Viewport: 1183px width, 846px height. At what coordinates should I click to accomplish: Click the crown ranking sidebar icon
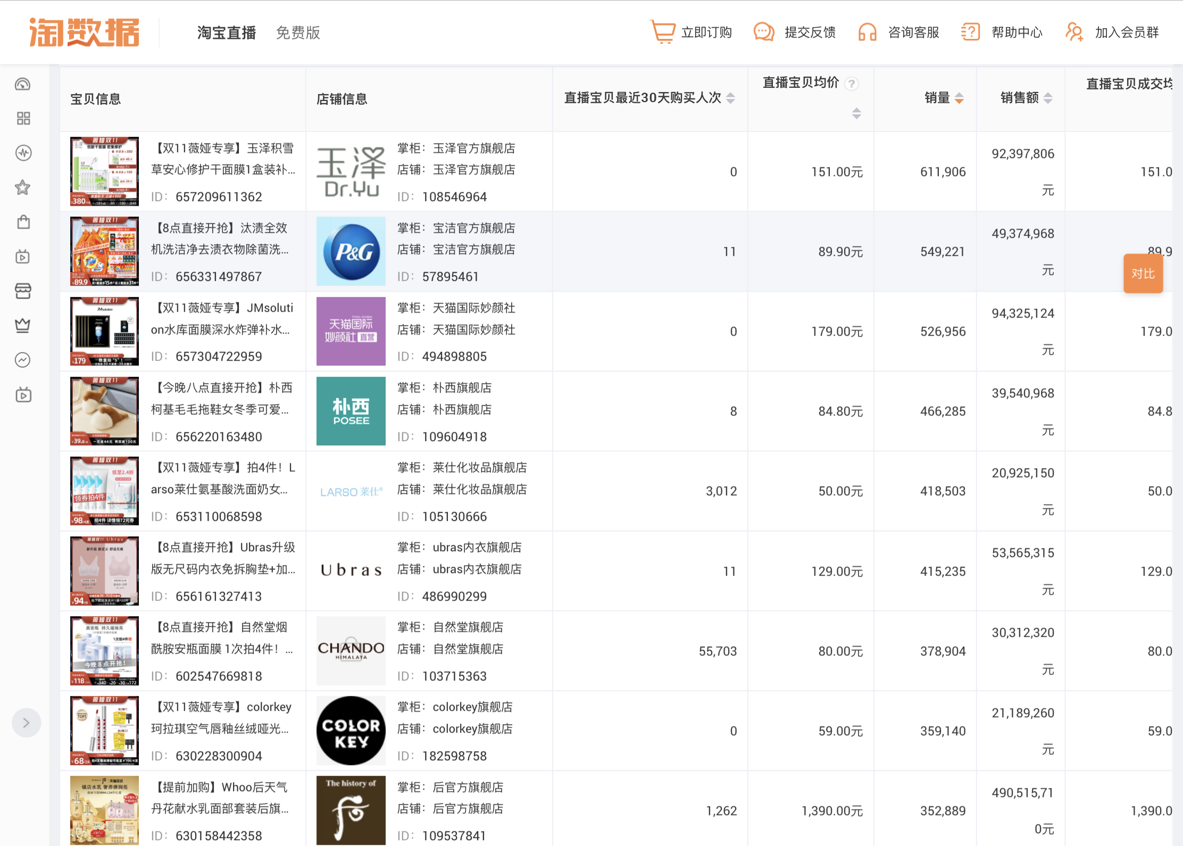23,325
